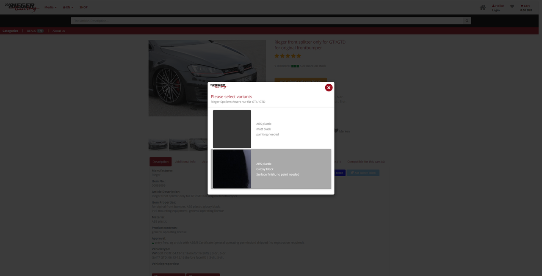Image resolution: width=542 pixels, height=276 pixels.
Task: Click the green stock availability indicator
Action: (295, 66)
